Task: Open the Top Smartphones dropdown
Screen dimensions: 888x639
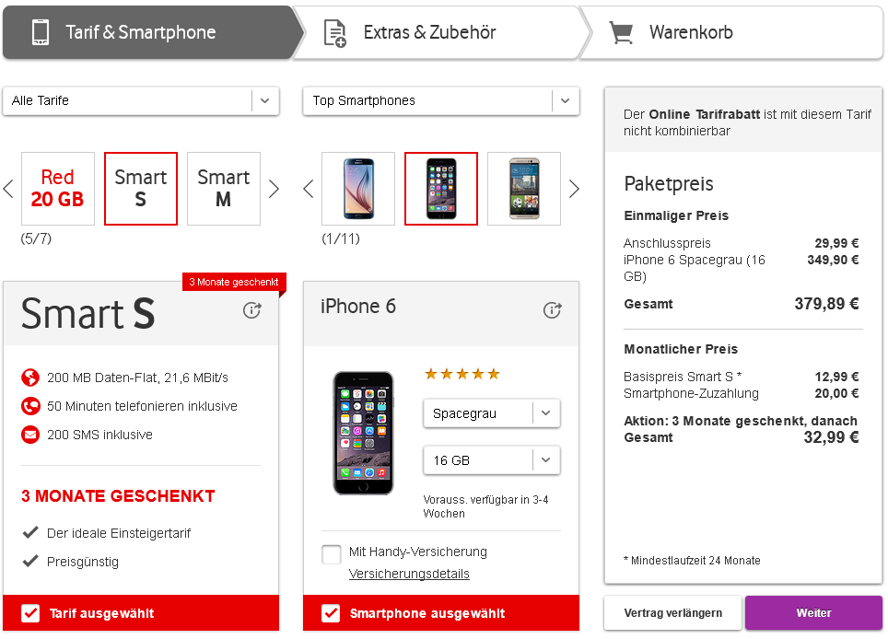Action: 441,100
